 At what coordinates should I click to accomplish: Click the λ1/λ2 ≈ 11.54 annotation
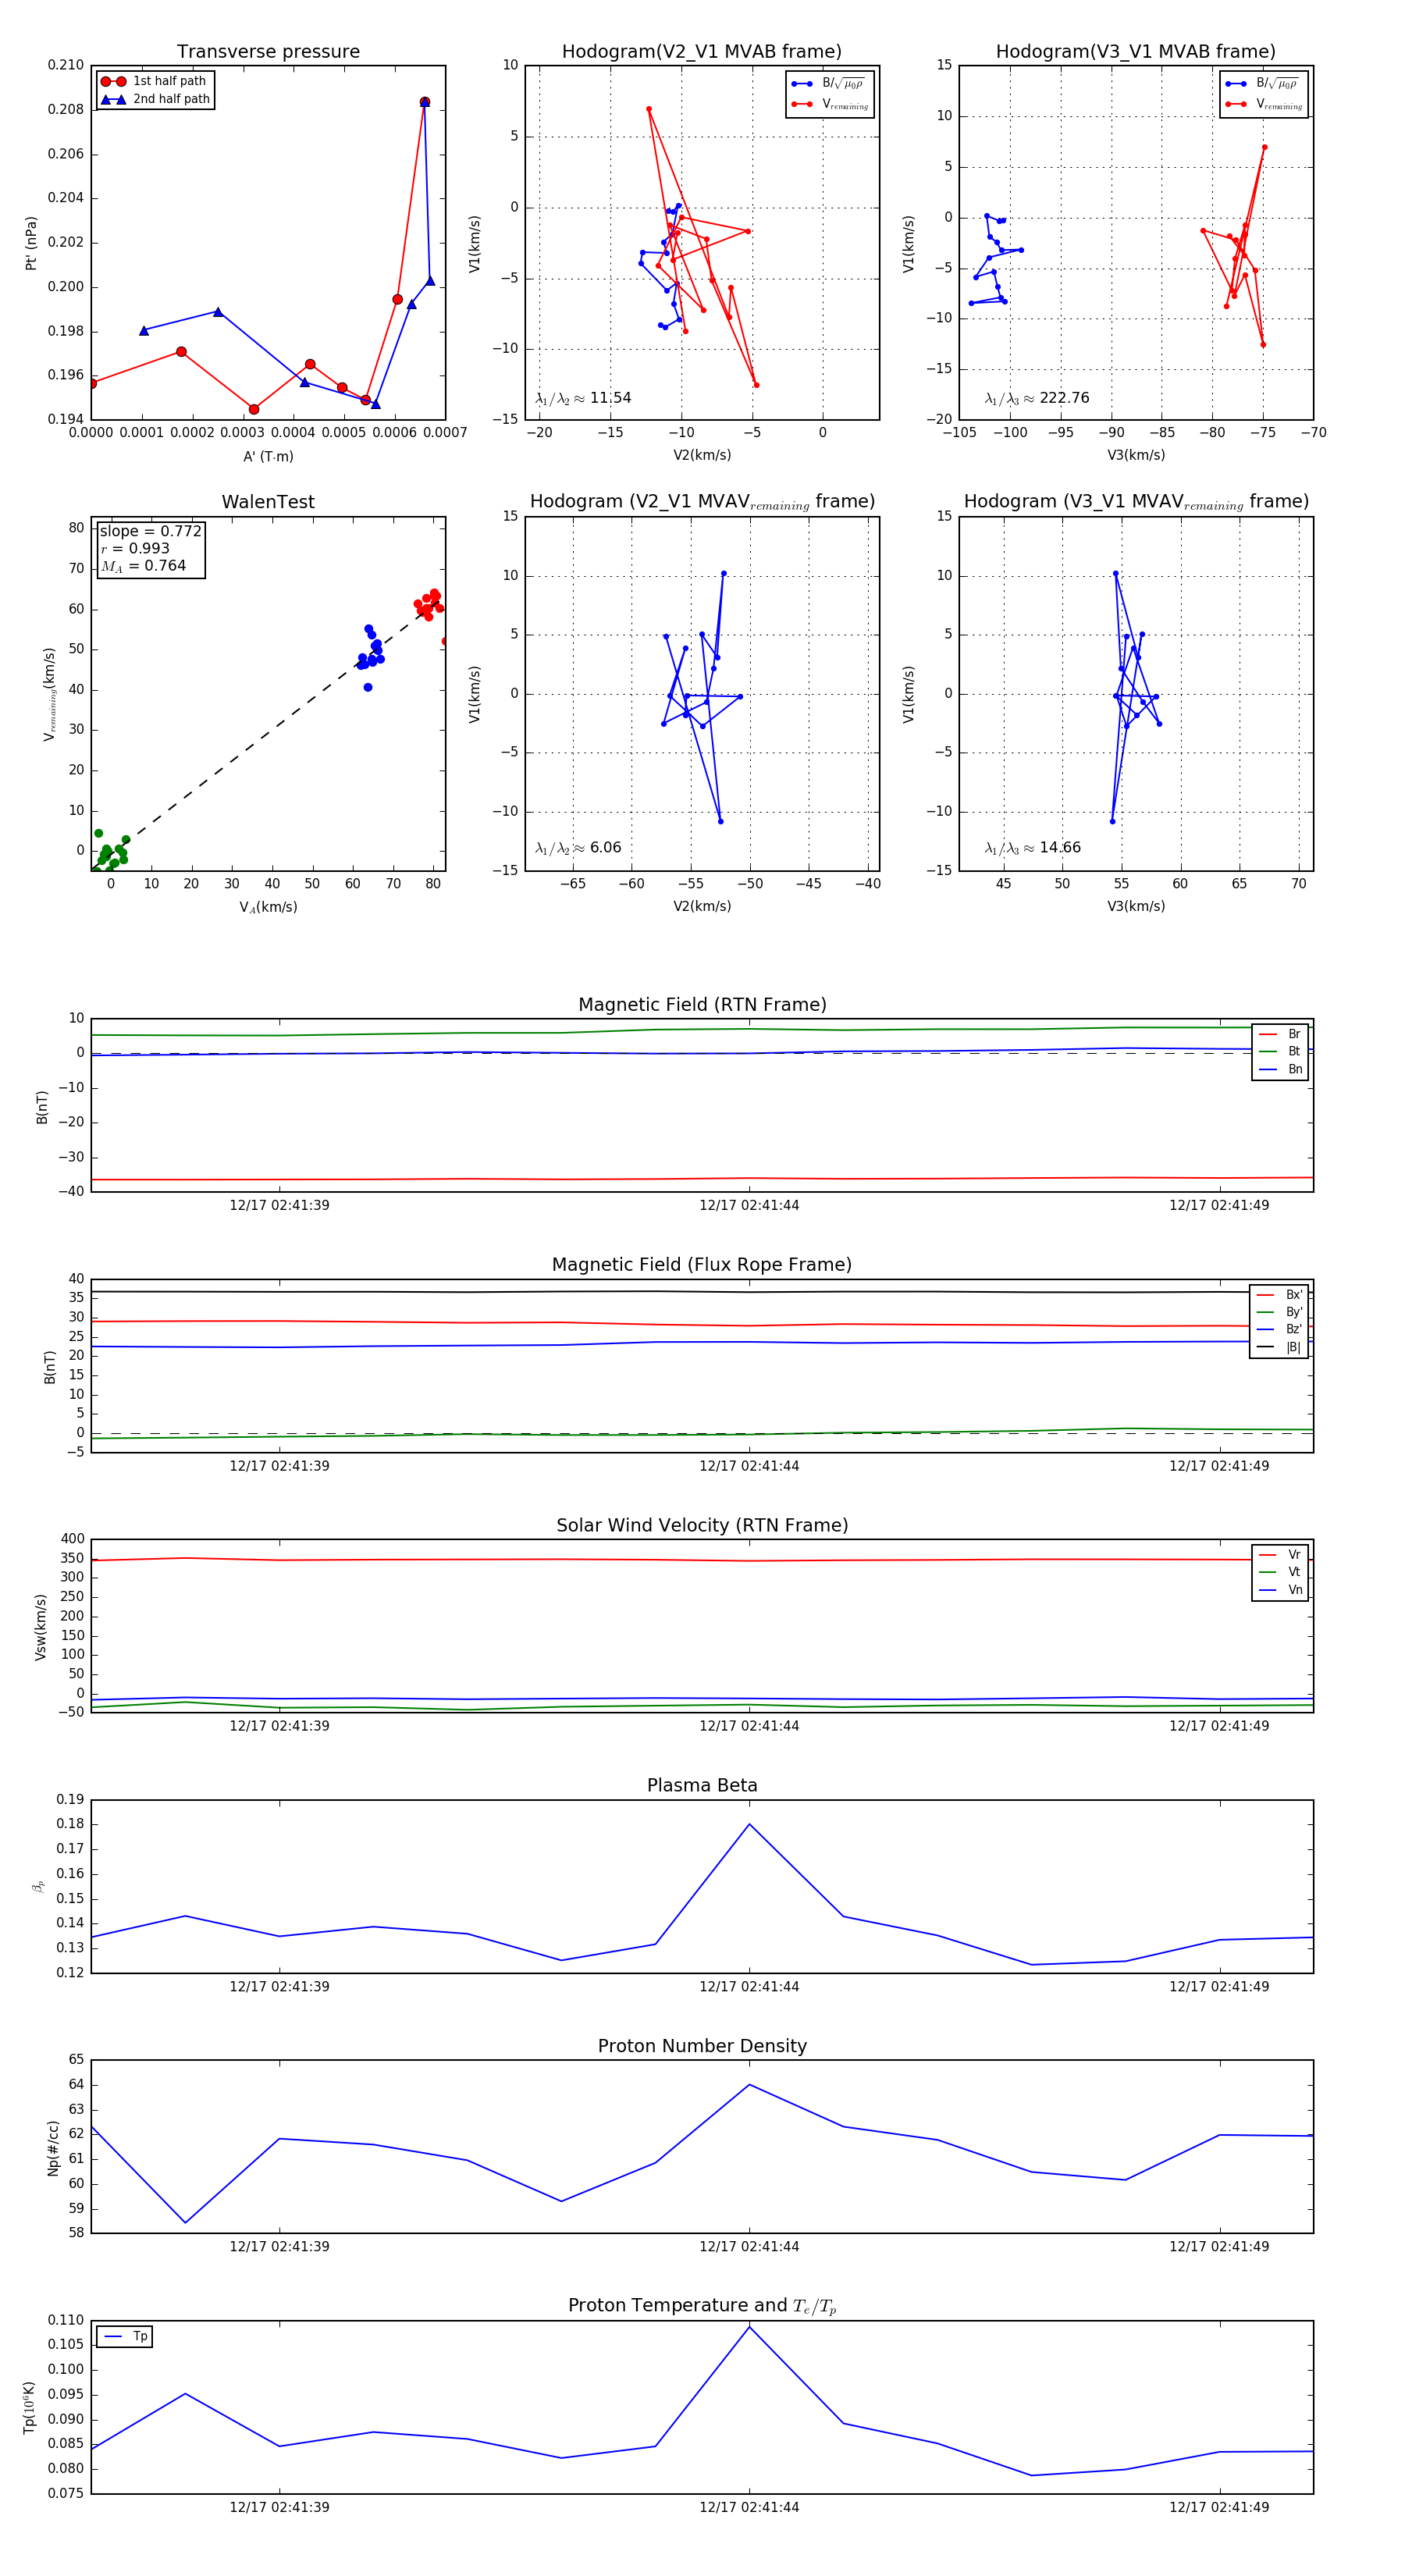tap(583, 398)
